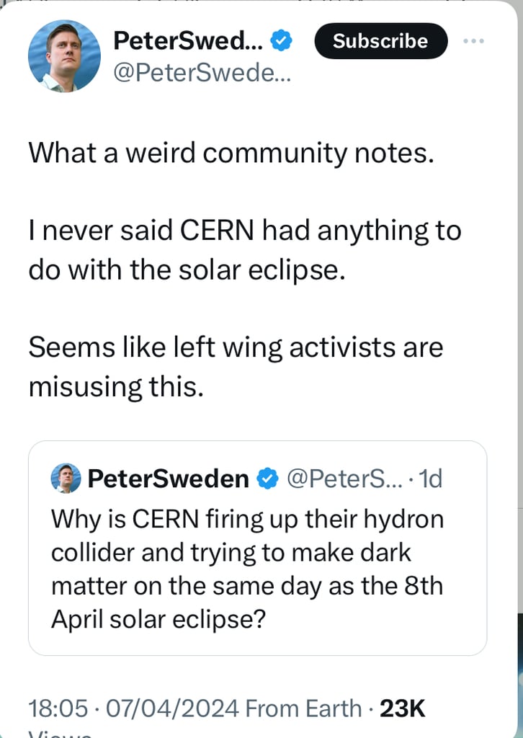
Task: Open the three-dot more options menu
Action: 473,41
